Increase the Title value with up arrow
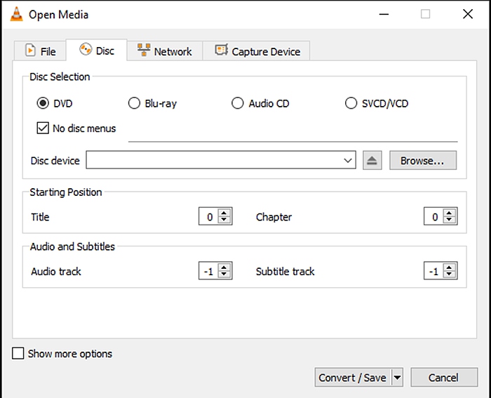 coord(224,213)
